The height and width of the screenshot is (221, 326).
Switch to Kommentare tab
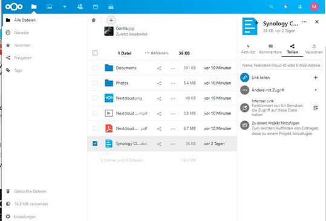click(x=270, y=49)
